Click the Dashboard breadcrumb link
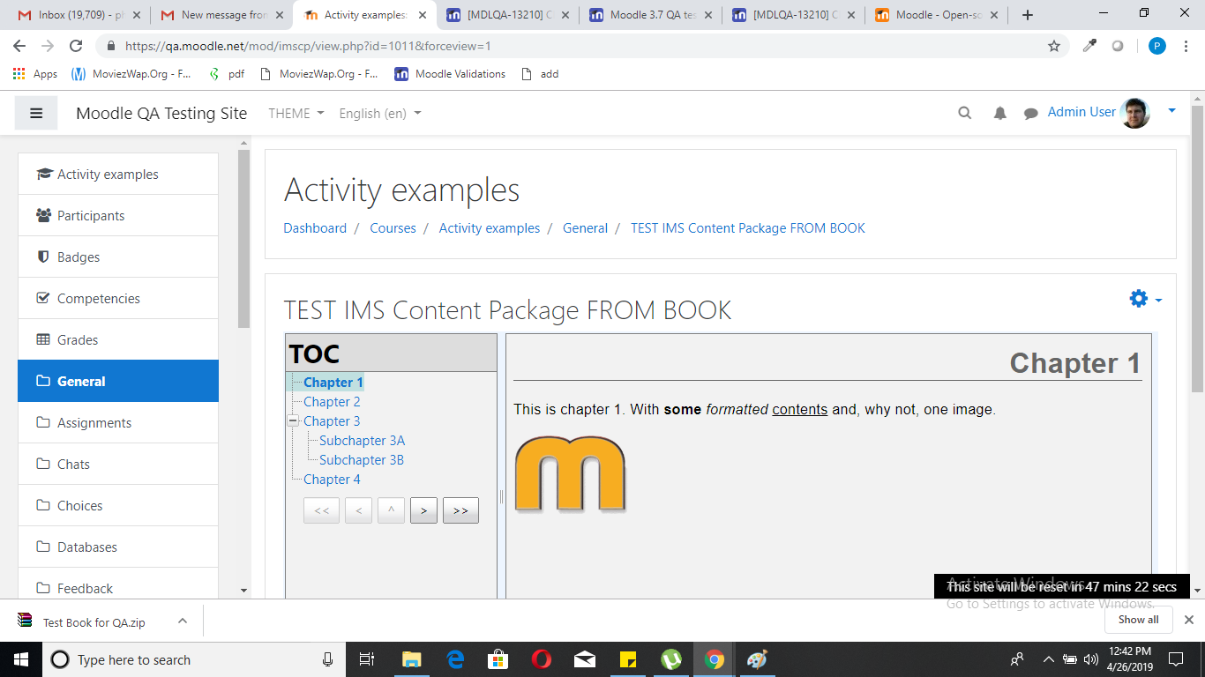The height and width of the screenshot is (677, 1205). (315, 228)
